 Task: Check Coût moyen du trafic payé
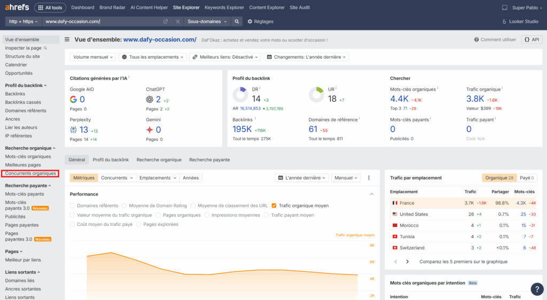point(72,224)
